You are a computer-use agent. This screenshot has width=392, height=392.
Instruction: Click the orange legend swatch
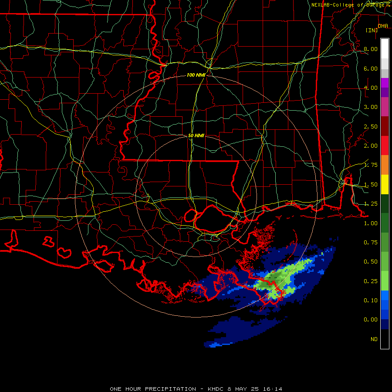[385, 165]
